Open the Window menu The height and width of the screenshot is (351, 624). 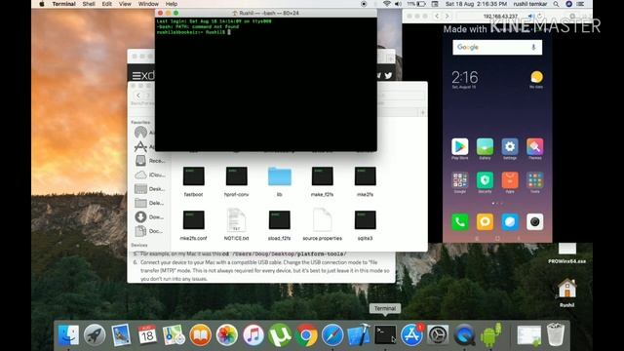pyautogui.click(x=148, y=4)
